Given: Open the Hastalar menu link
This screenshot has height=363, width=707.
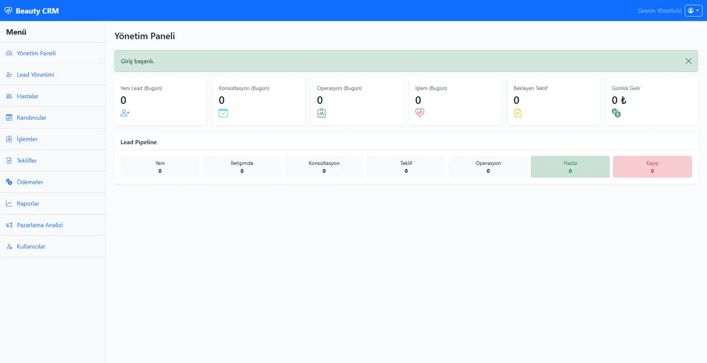Looking at the screenshot, I should pos(53,96).
